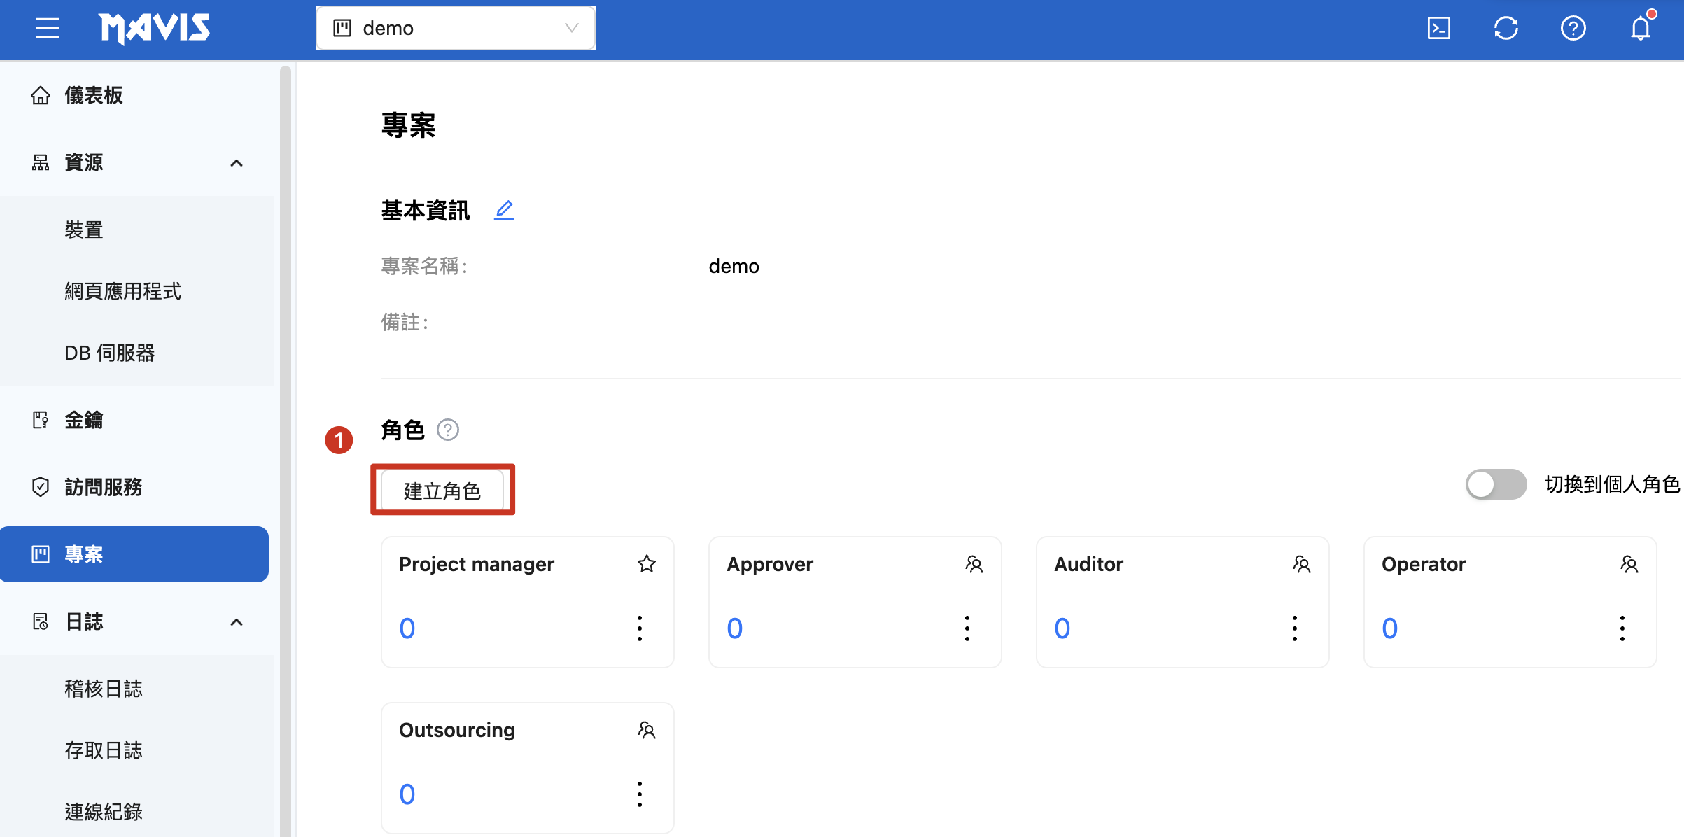Click Operator member count link
1684x837 pixels.
[1389, 628]
